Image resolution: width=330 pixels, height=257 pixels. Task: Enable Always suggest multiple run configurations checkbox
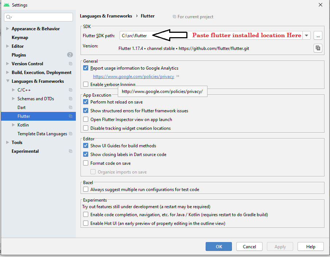[86, 189]
